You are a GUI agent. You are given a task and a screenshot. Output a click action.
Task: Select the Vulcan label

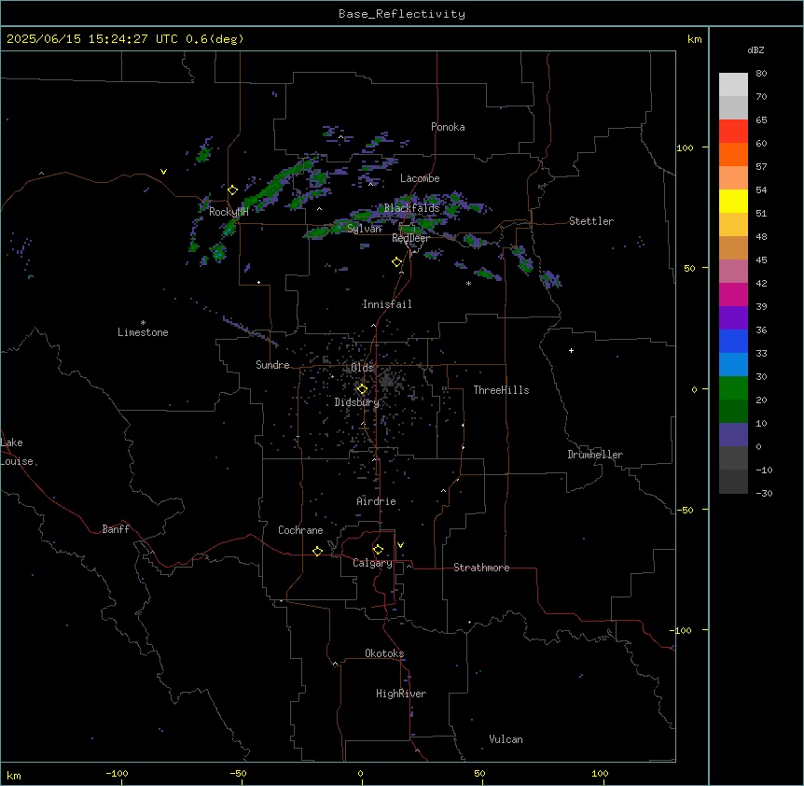506,739
